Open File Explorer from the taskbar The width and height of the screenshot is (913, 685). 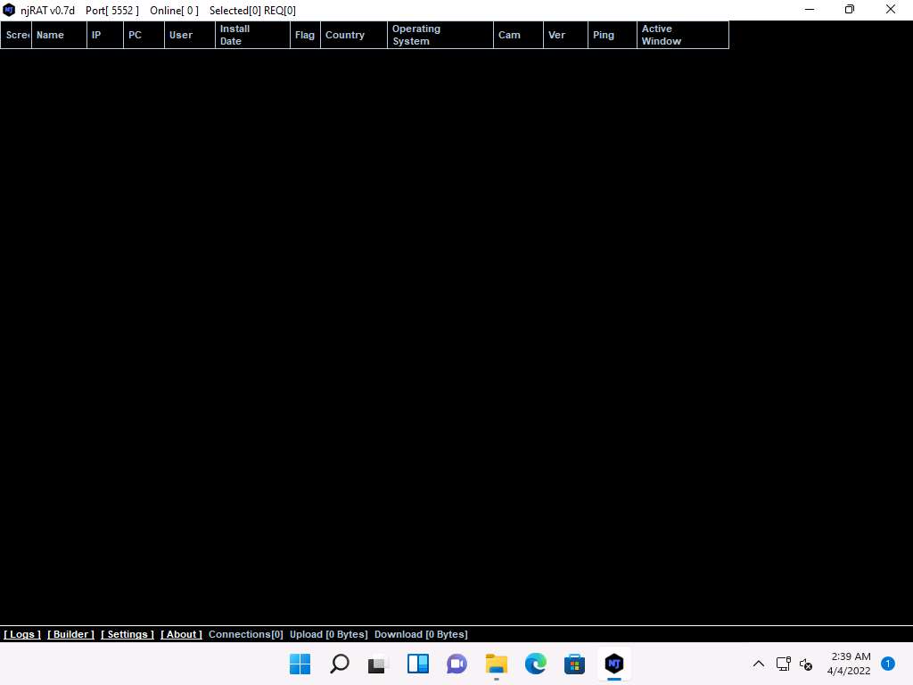pos(497,664)
